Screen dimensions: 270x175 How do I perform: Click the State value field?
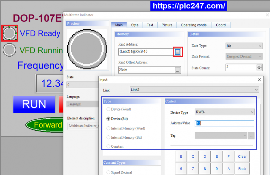pyautogui.click(x=82, y=85)
